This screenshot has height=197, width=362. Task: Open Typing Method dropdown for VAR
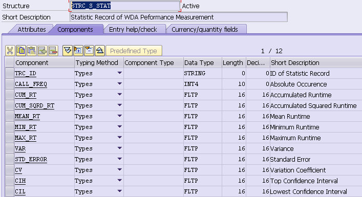tap(119, 148)
